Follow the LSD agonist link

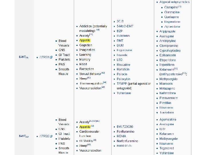click(120, 60)
